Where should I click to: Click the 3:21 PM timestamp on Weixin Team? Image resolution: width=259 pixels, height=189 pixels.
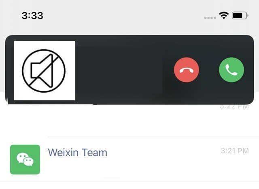235,151
